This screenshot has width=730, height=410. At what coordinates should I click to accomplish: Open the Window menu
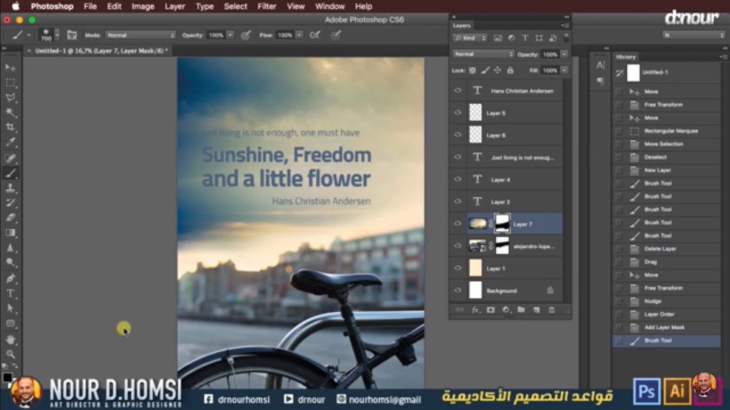330,6
